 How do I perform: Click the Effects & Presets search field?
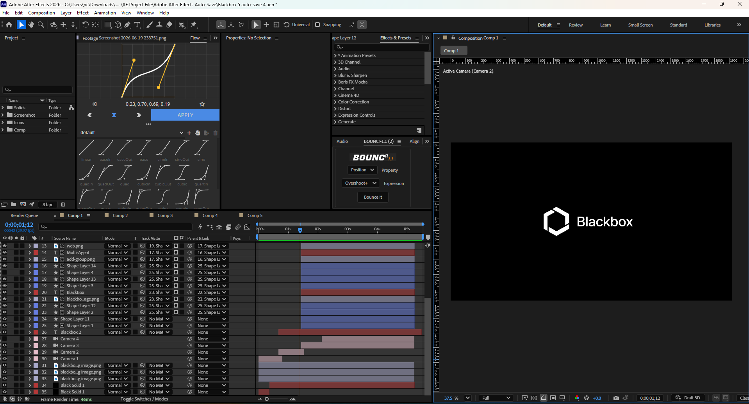click(x=382, y=47)
